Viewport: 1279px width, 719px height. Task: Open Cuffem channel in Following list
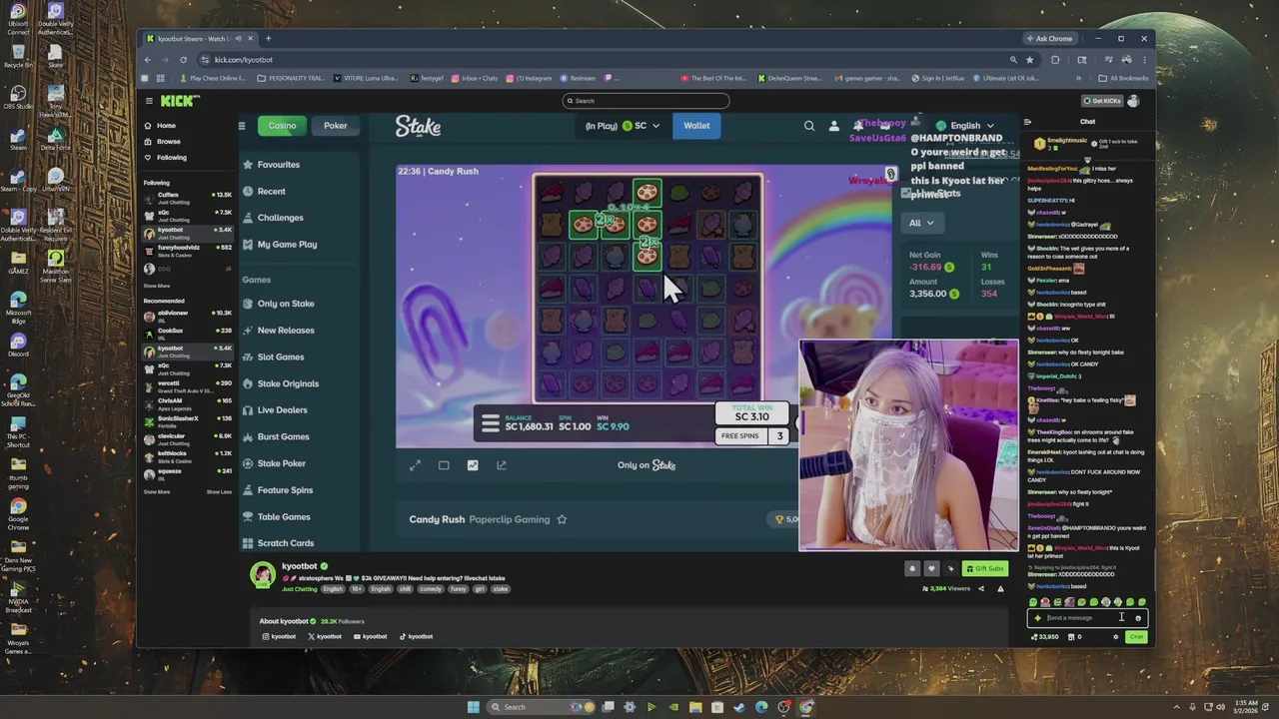click(x=188, y=198)
